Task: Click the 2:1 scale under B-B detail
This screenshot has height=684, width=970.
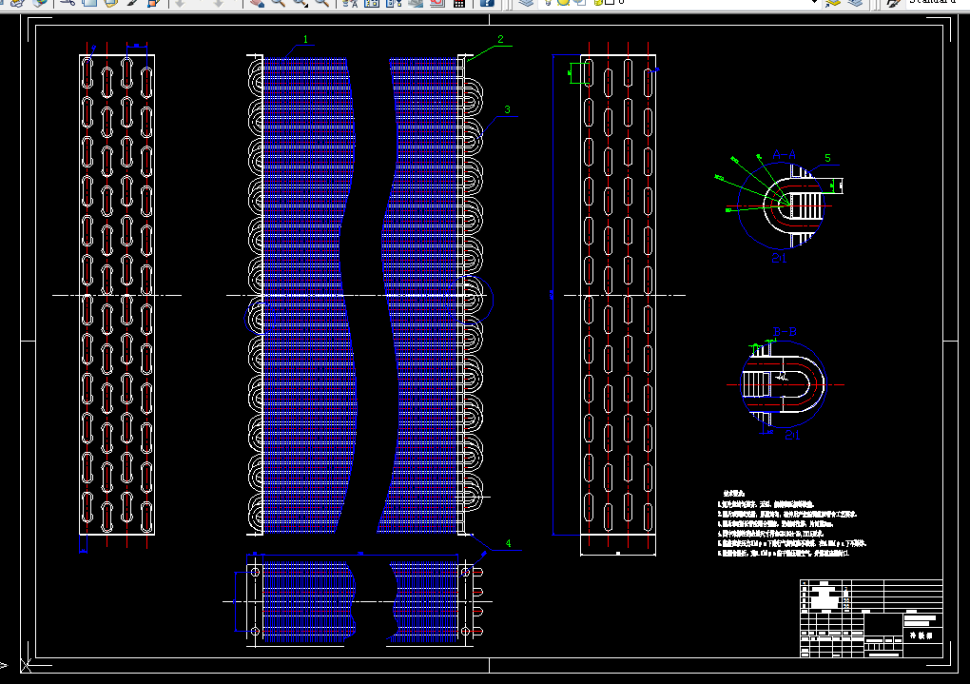Action: click(x=792, y=435)
